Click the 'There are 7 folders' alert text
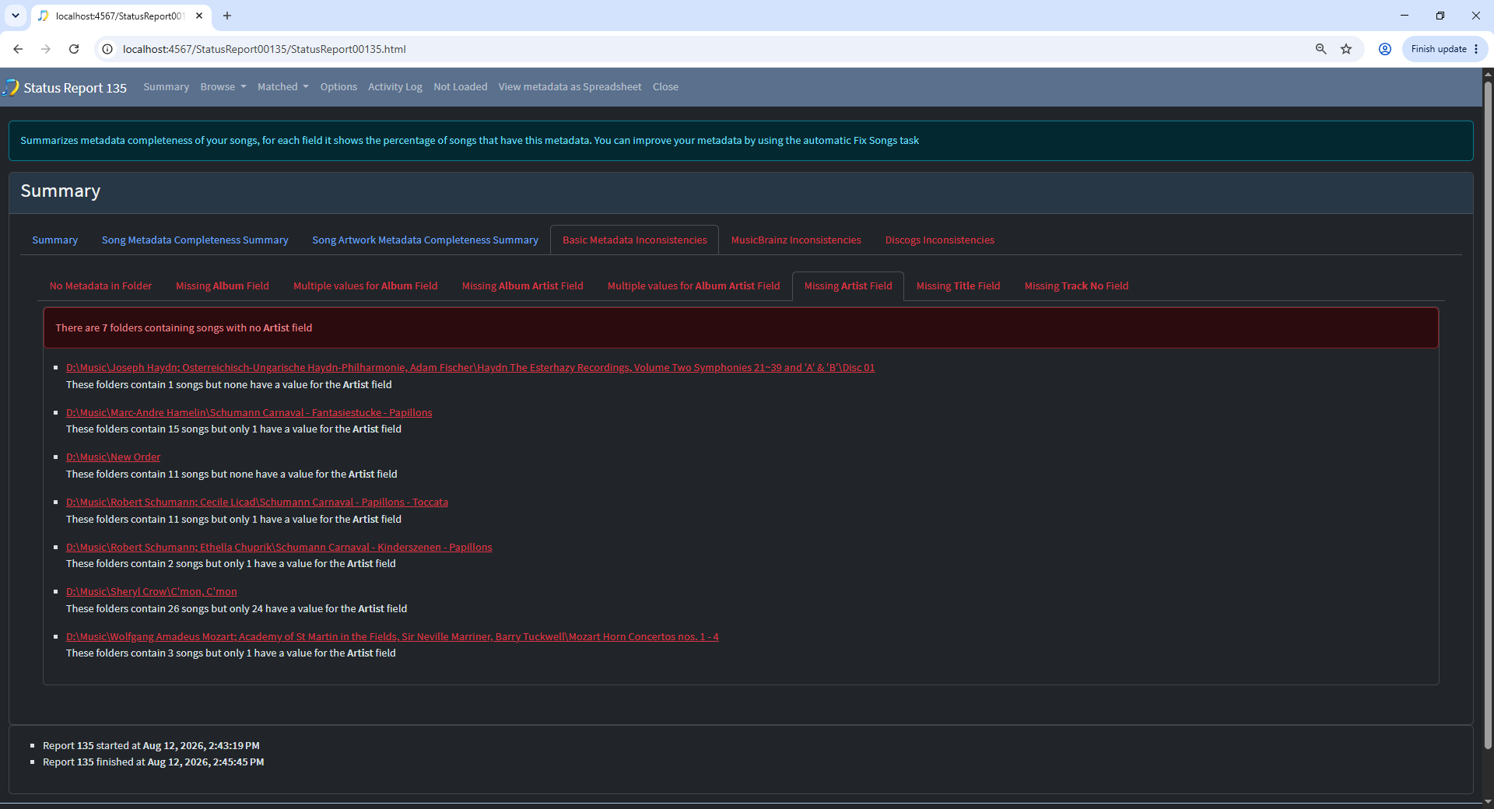Image resolution: width=1494 pixels, height=809 pixels. click(184, 328)
